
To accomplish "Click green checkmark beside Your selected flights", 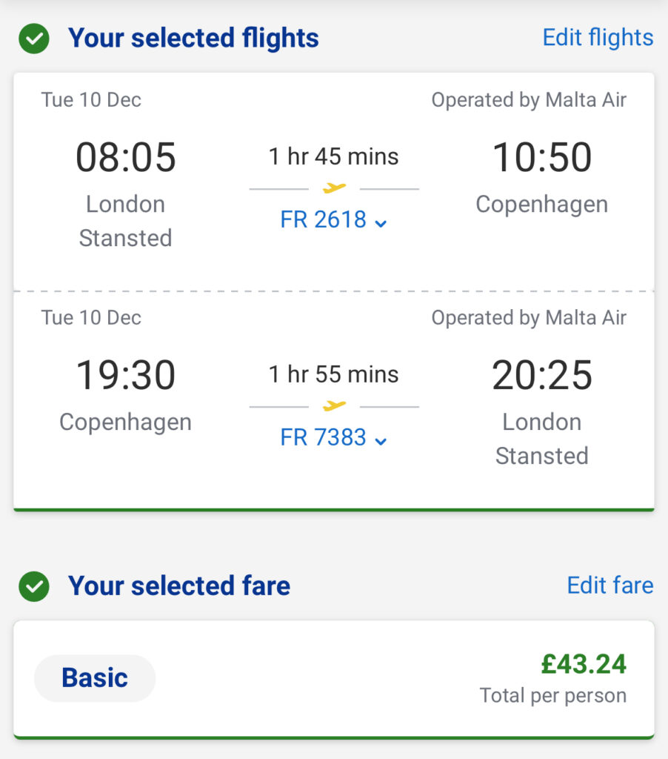I will [x=34, y=39].
